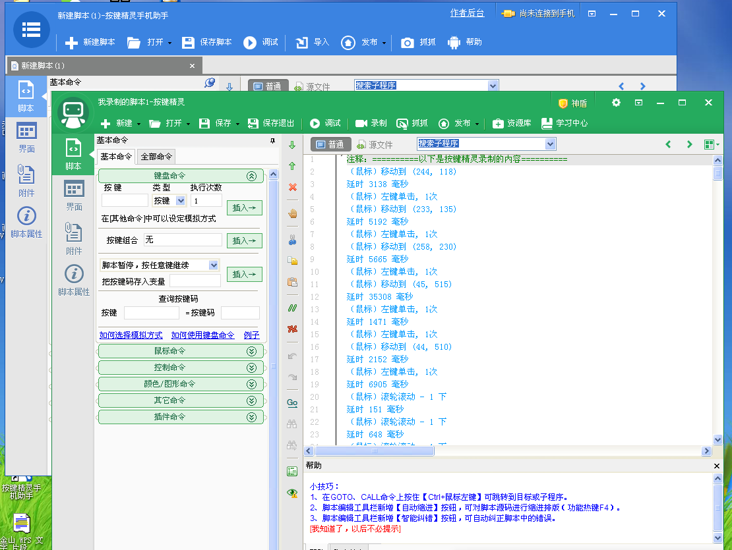The image size is (732, 550).
Task: Click the 神盾 shield icon
Action: [563, 103]
